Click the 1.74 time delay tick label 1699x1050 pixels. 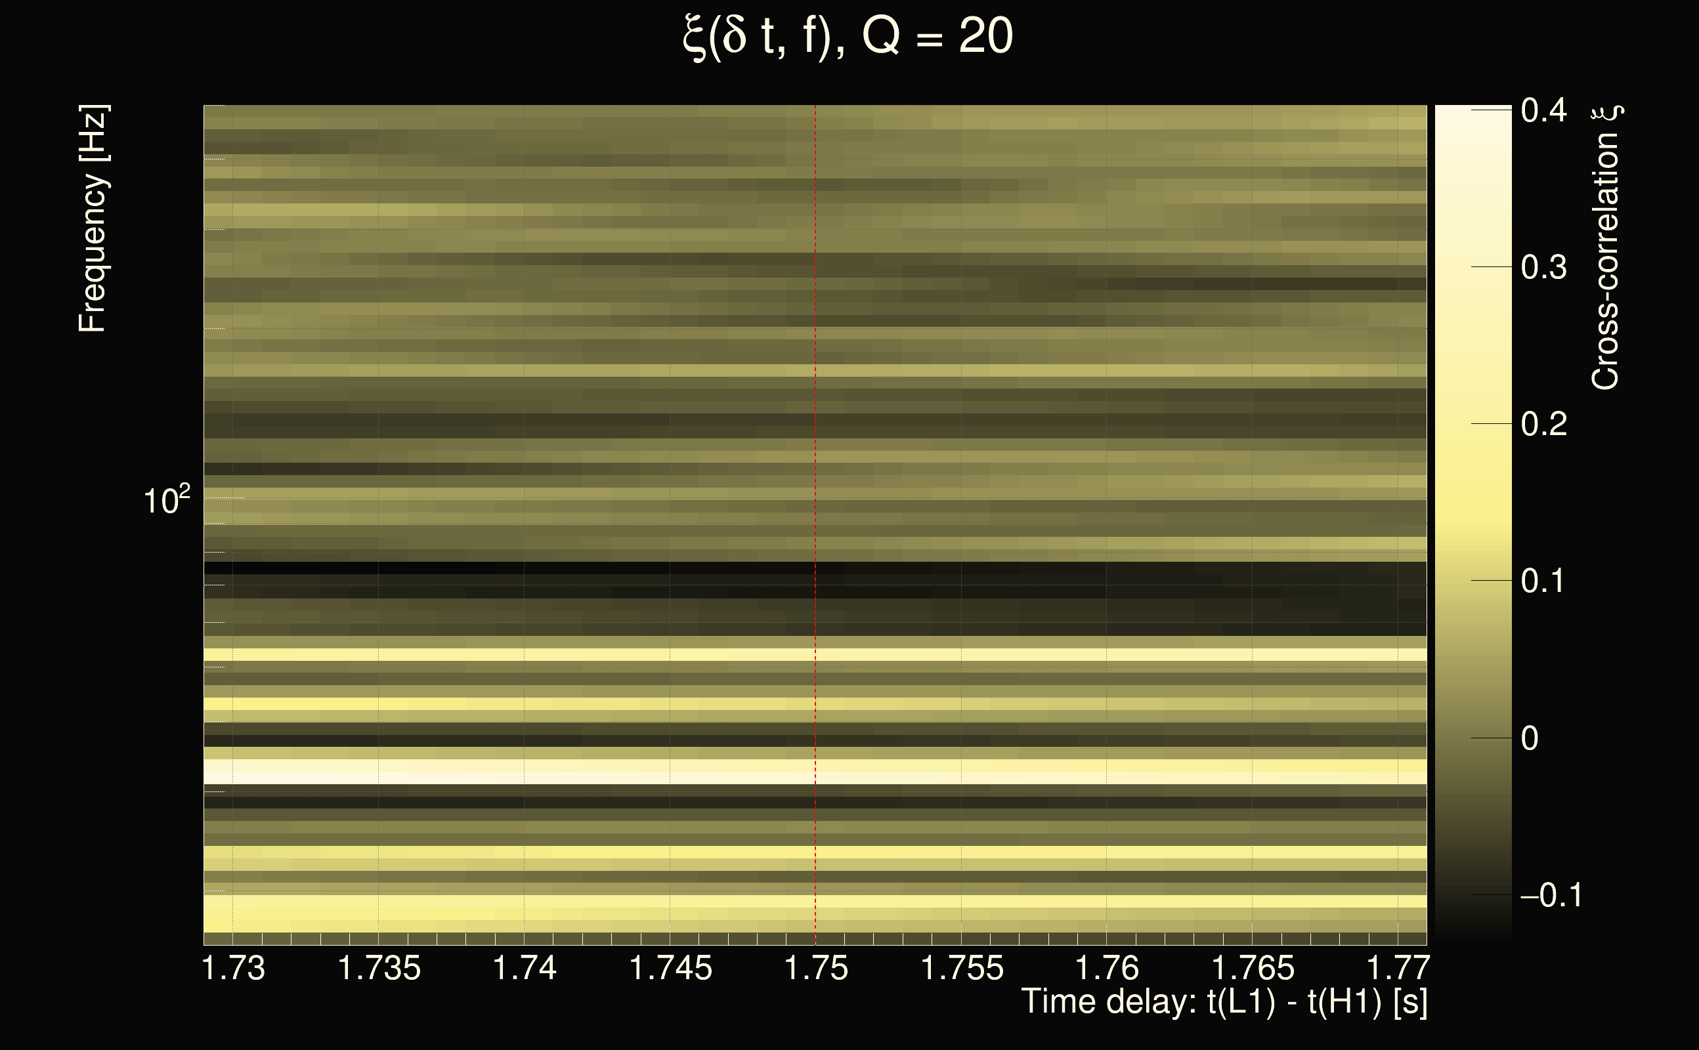(x=525, y=968)
